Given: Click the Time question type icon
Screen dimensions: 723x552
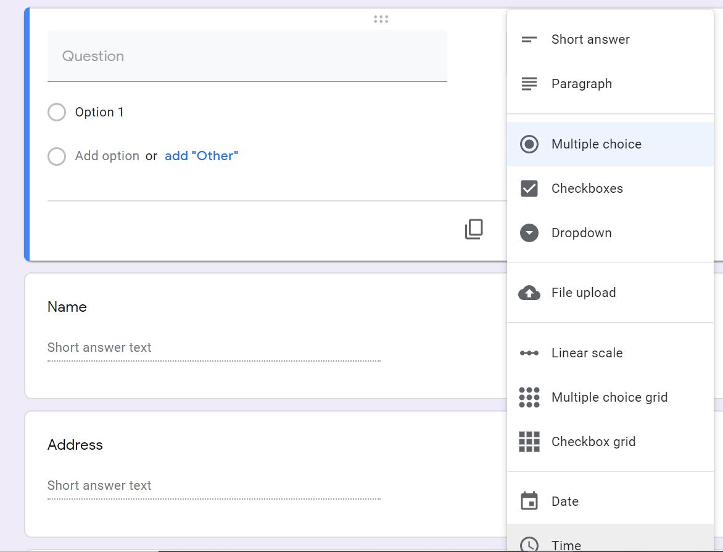Looking at the screenshot, I should click(x=529, y=543).
